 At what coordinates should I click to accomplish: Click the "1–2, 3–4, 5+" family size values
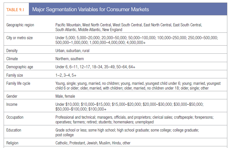click(66, 75)
